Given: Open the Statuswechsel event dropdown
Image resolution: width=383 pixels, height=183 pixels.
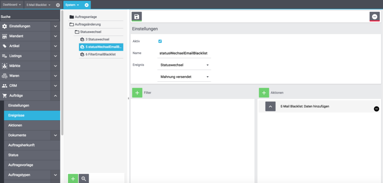Looking at the screenshot, I should (x=184, y=65).
